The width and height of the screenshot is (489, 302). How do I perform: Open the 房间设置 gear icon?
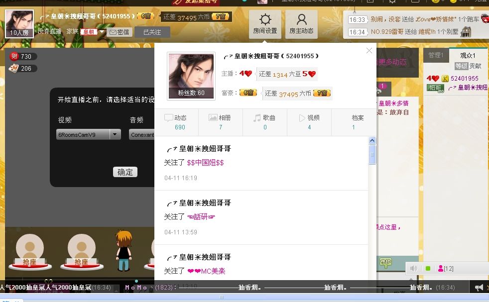coord(265,24)
